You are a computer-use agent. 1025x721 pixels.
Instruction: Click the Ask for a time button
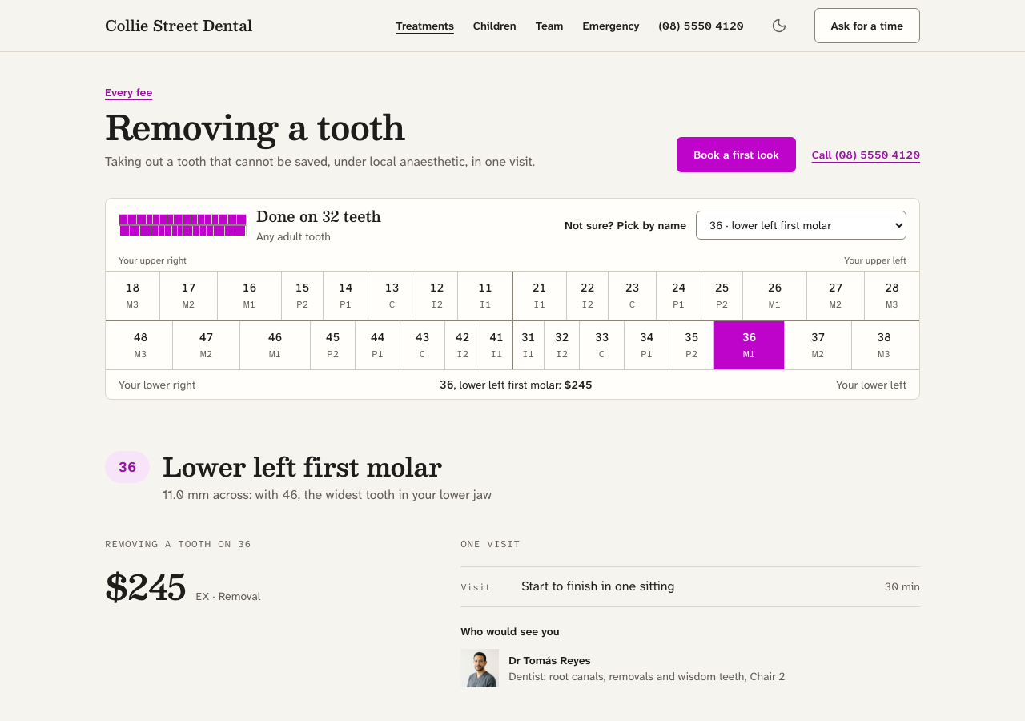click(x=867, y=26)
